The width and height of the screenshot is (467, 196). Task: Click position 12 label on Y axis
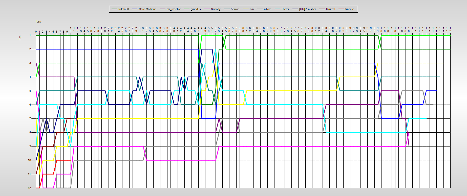tap(29, 188)
